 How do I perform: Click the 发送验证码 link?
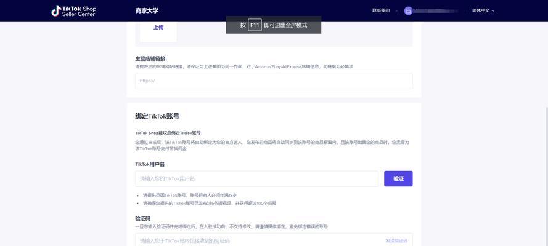coord(397,241)
